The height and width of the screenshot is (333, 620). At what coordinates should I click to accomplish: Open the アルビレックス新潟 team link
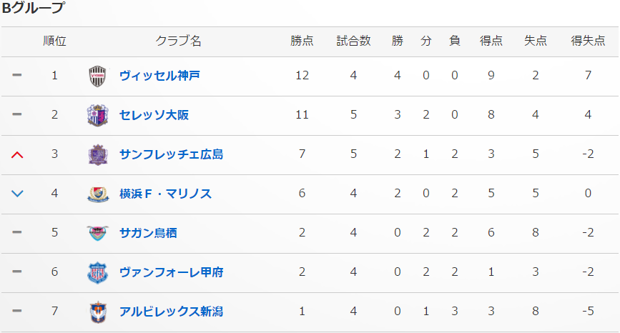click(171, 312)
